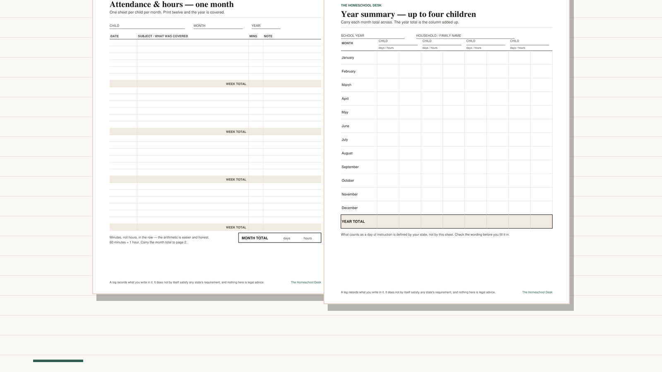This screenshot has height=372, width=662.
Task: Click the 'THE HOMESCHOOL DESK' header on summary page
Action: 361,5
